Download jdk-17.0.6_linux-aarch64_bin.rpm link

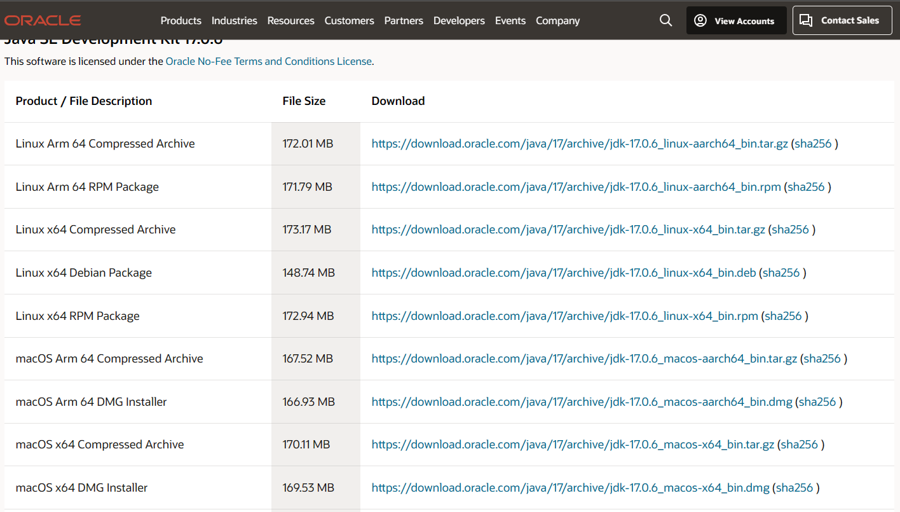[576, 187]
